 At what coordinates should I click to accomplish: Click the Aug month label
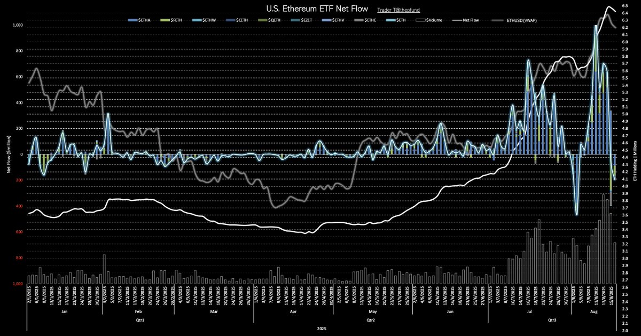pyautogui.click(x=593, y=311)
